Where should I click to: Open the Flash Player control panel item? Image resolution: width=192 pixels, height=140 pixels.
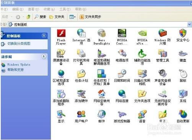click(61, 37)
